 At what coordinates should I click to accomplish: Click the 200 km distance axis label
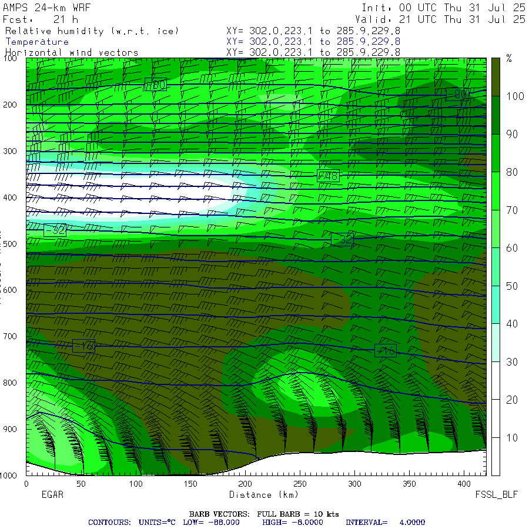click(245, 484)
